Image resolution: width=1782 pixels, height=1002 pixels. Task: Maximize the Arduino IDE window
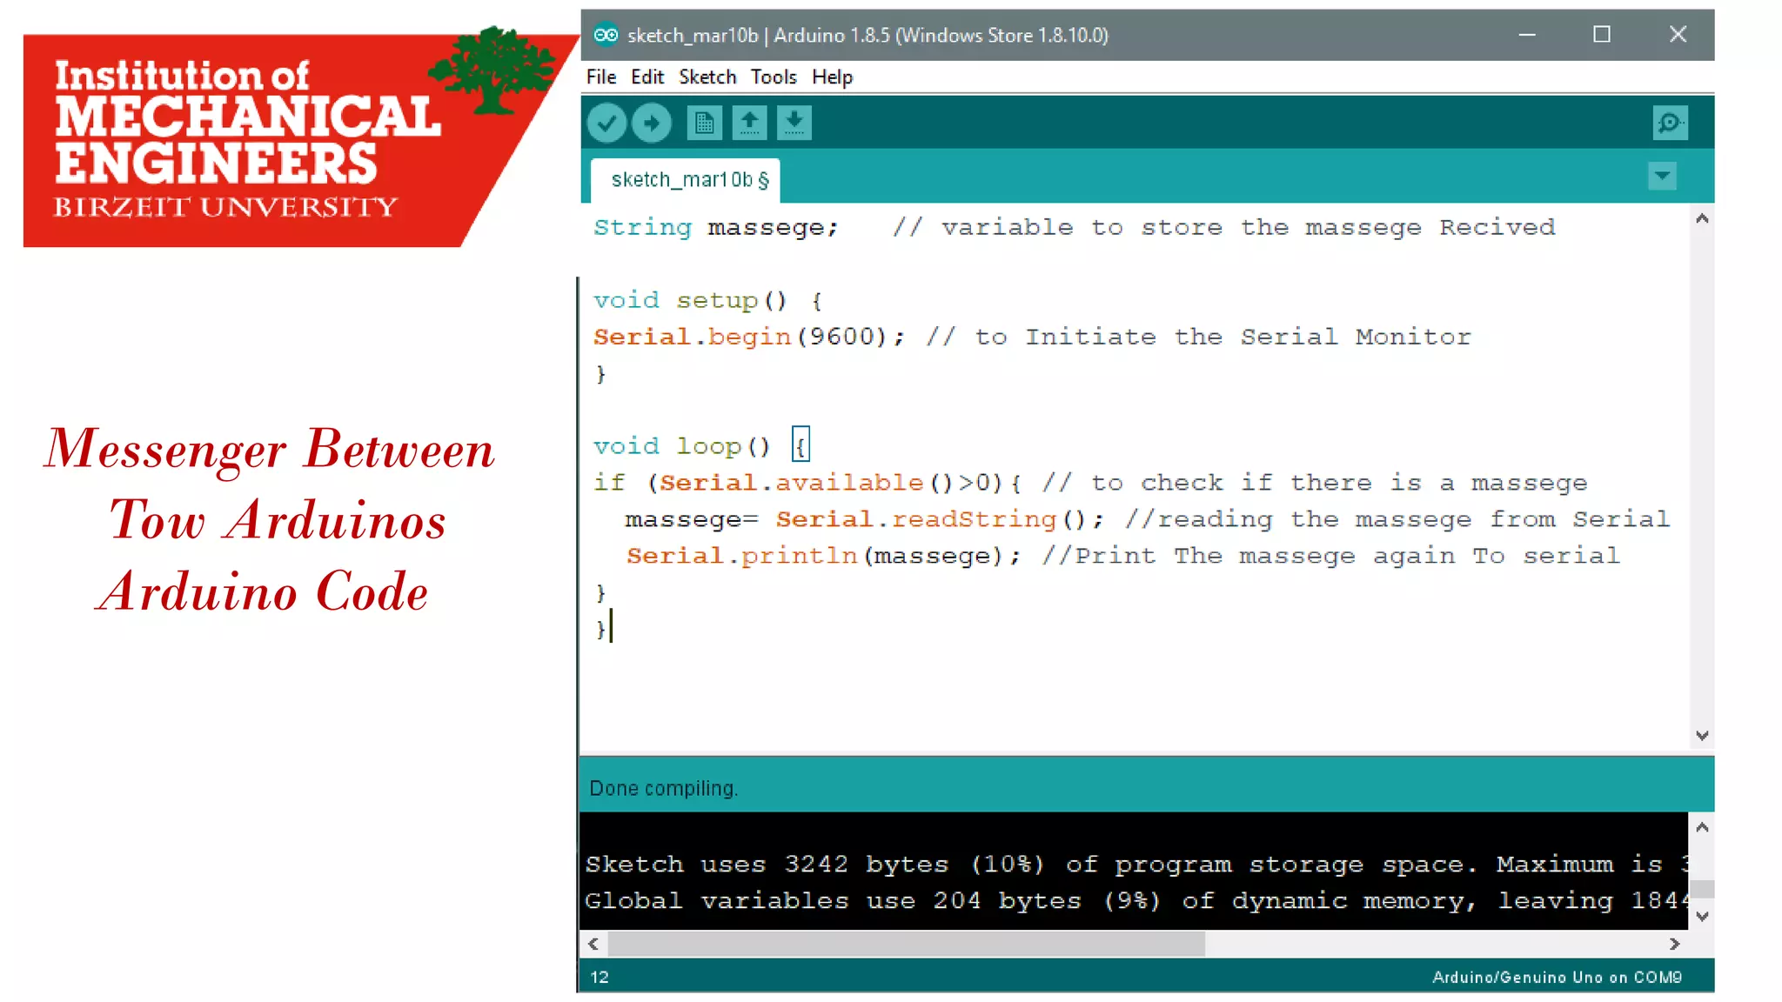pyautogui.click(x=1601, y=35)
